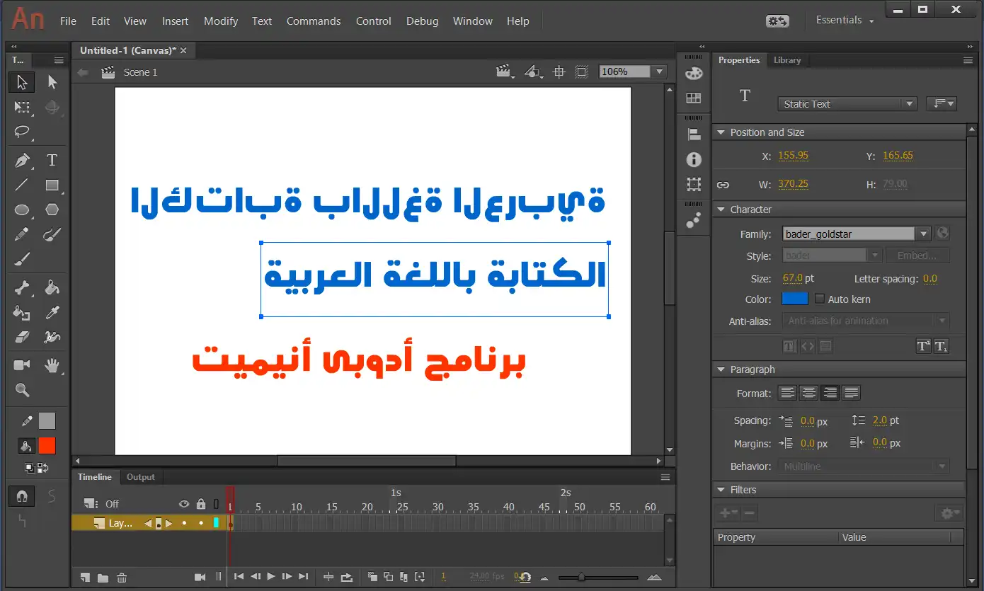Select the Pen tool
This screenshot has width=984, height=591.
pos(22,161)
